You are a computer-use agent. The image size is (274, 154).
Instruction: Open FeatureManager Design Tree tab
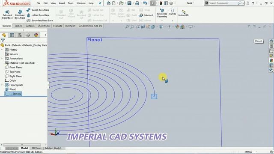tap(4, 35)
